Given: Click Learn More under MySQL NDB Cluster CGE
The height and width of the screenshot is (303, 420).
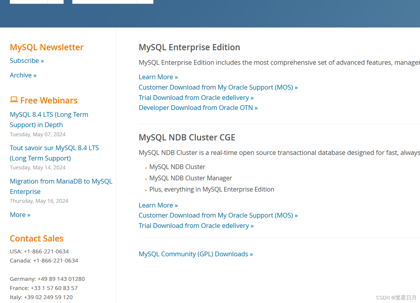Looking at the screenshot, I should (x=158, y=205).
